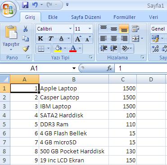This screenshot has width=167, height=165.
Task: Apply the red font color swatch
Action: [73, 49]
